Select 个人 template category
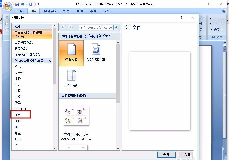Screen dimensions: 229x160 [x=18, y=85]
